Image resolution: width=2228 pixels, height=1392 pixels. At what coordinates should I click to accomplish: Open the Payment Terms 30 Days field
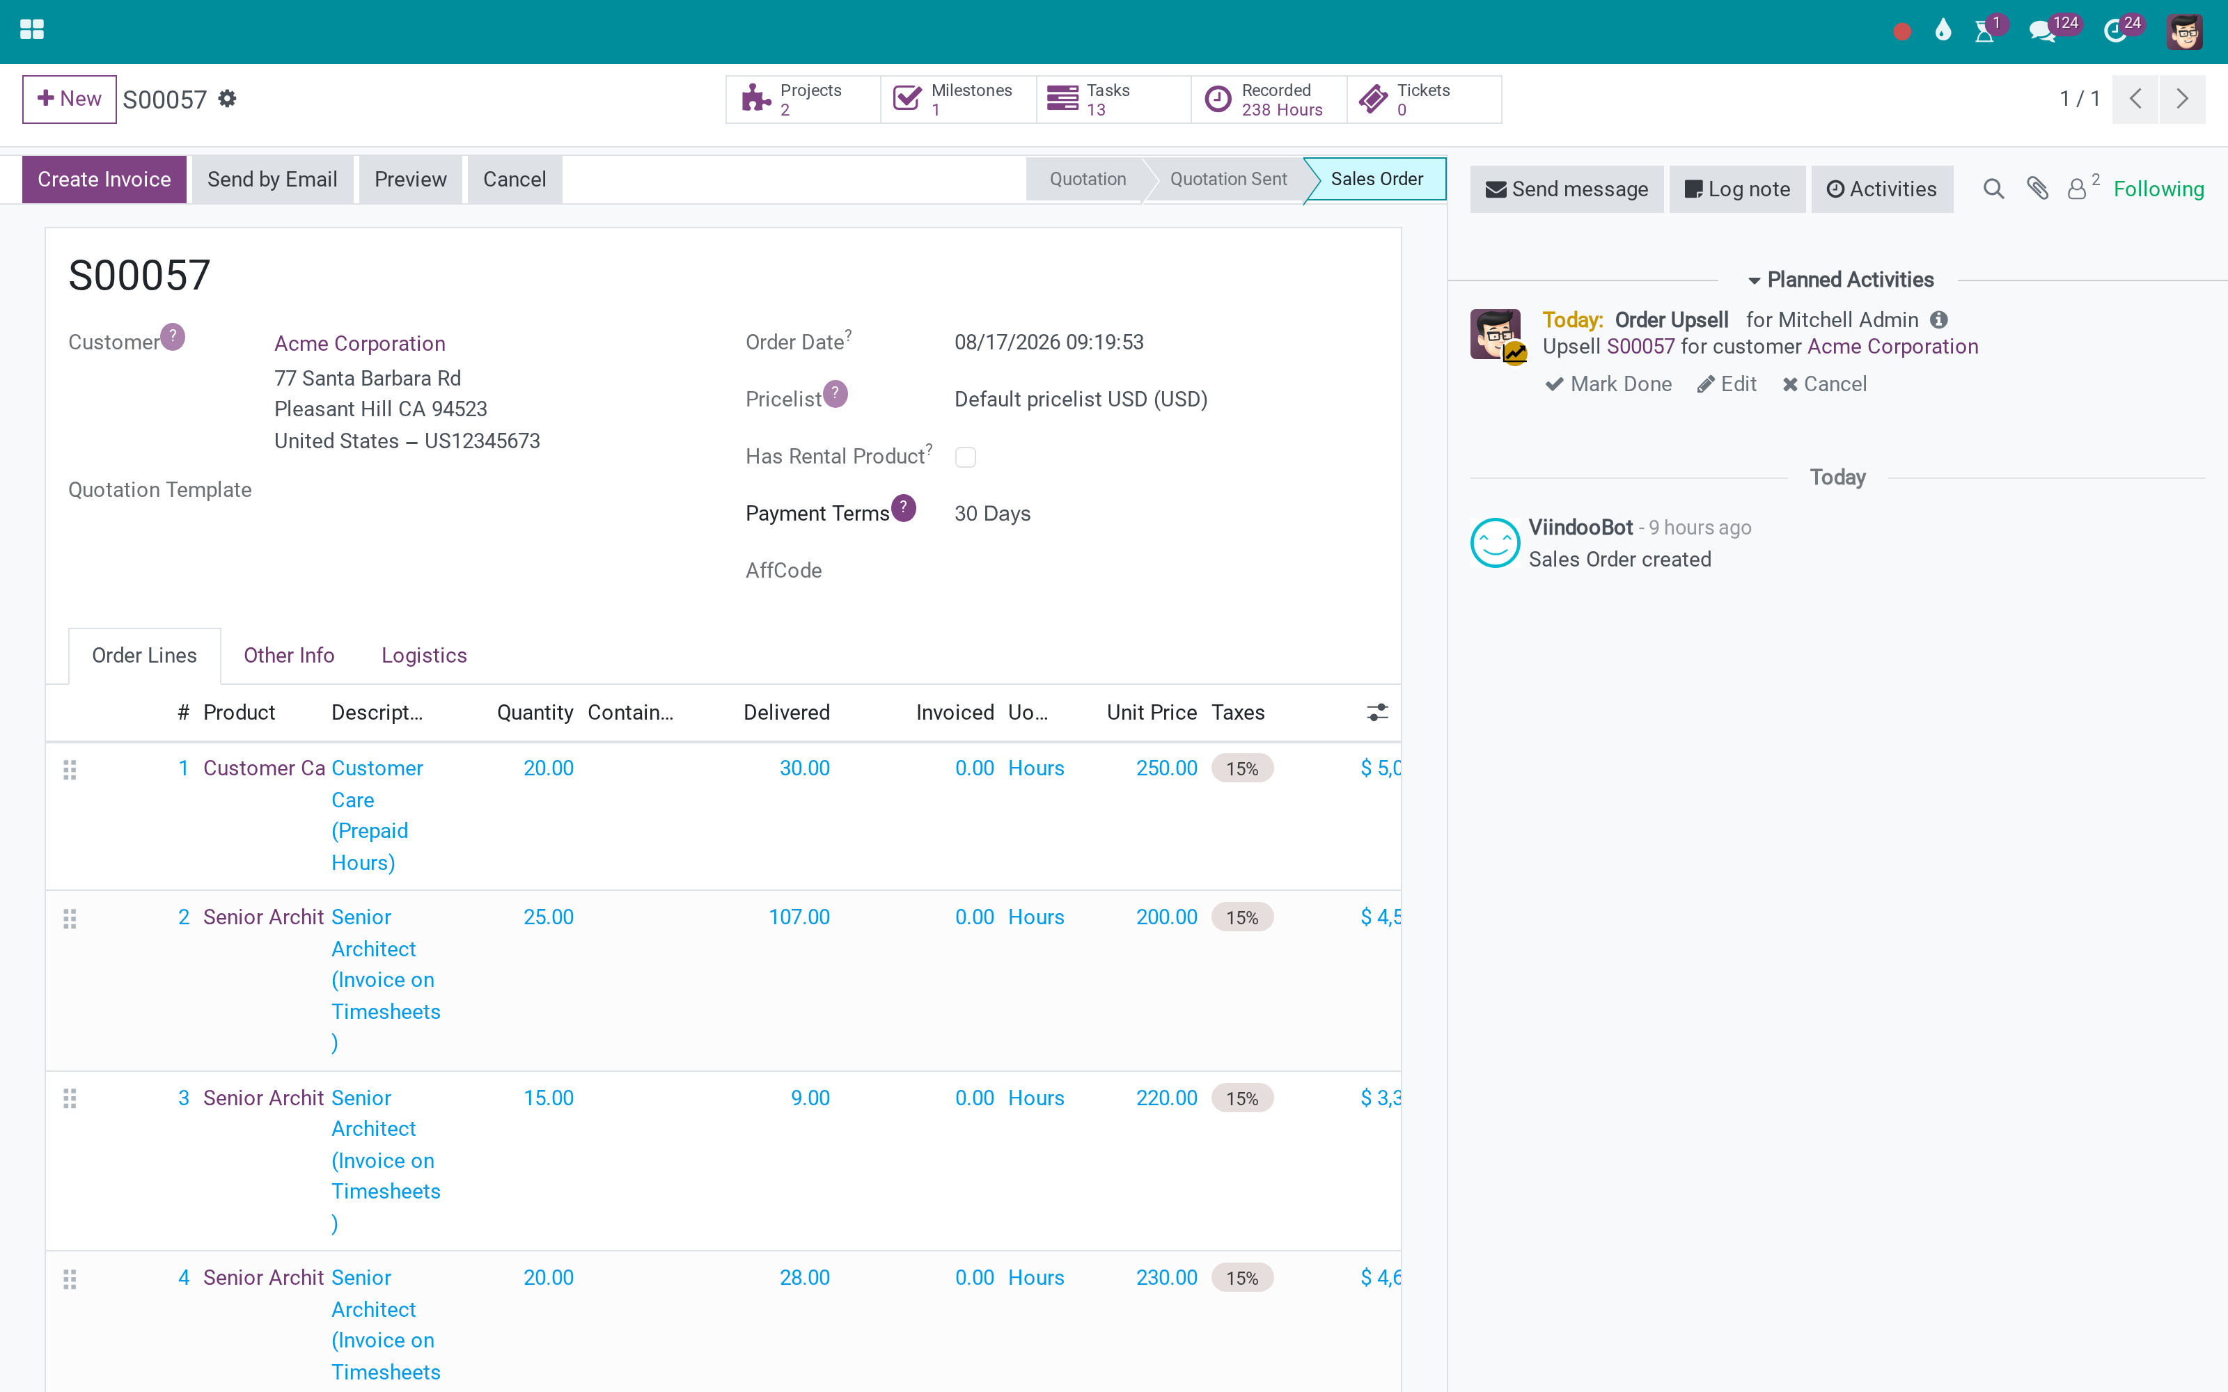coord(992,514)
